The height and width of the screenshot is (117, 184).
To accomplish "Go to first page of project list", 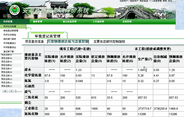I will tap(5, 91).
